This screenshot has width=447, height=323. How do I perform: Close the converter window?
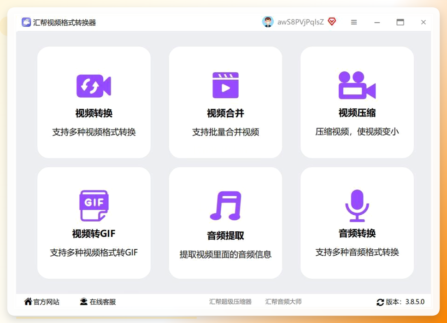[x=423, y=22]
